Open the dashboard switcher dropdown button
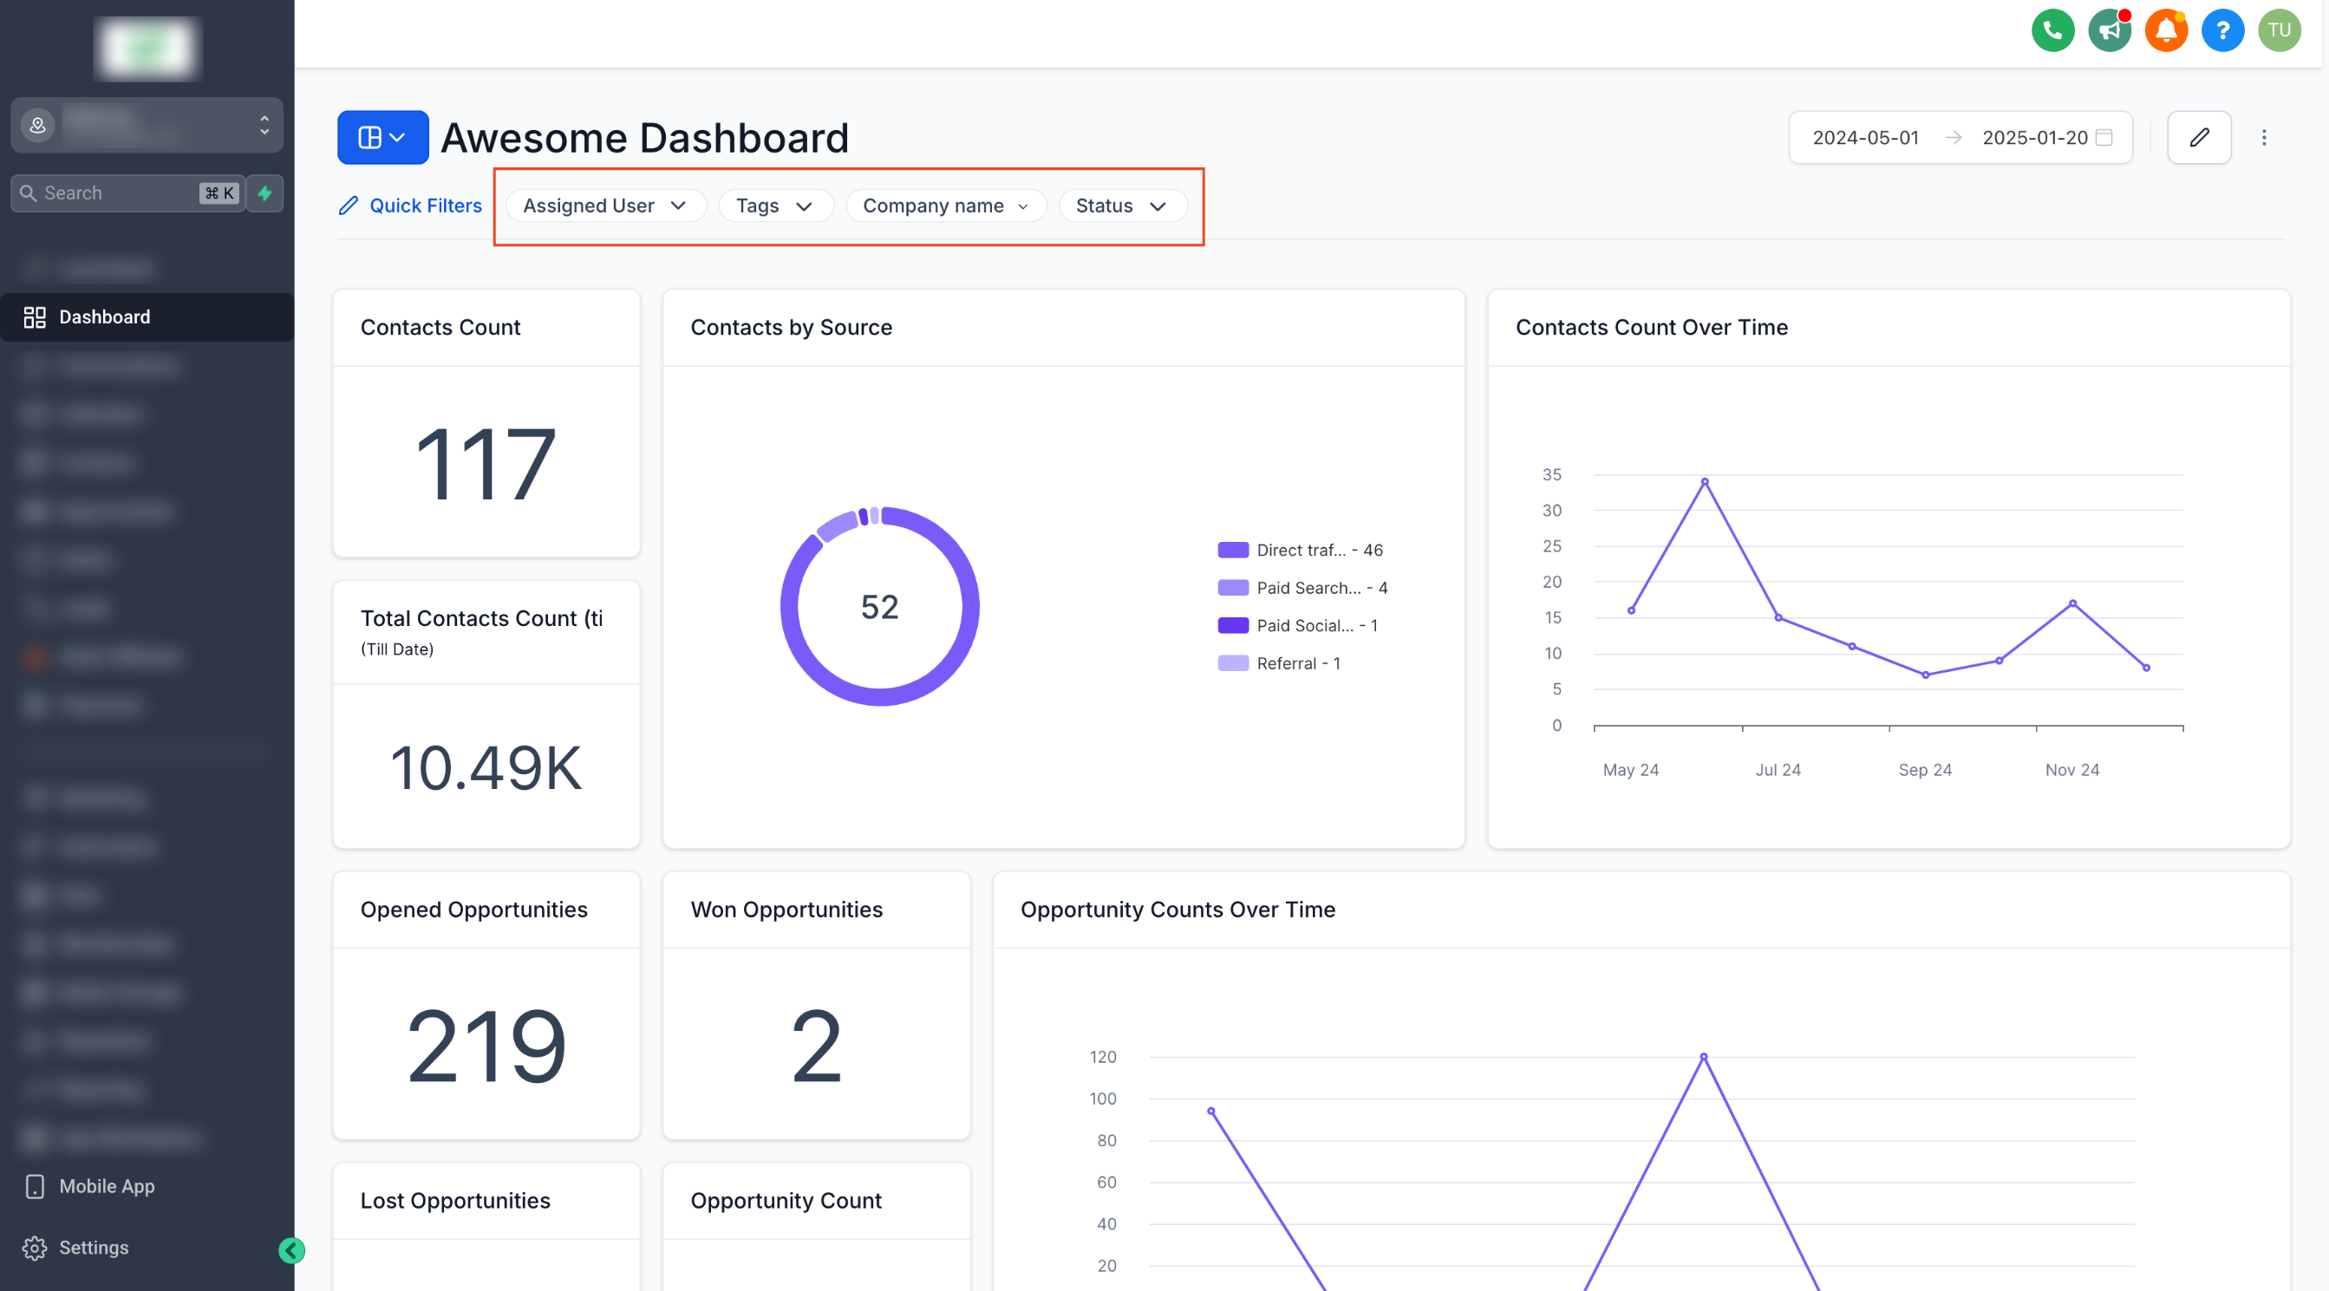 [382, 137]
